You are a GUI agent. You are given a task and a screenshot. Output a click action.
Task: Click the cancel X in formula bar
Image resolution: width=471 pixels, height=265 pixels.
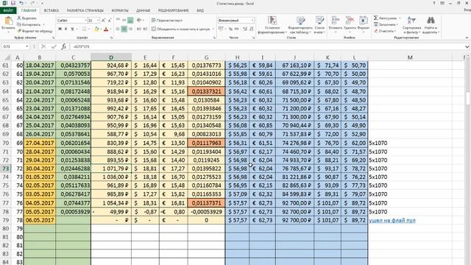tap(43, 46)
